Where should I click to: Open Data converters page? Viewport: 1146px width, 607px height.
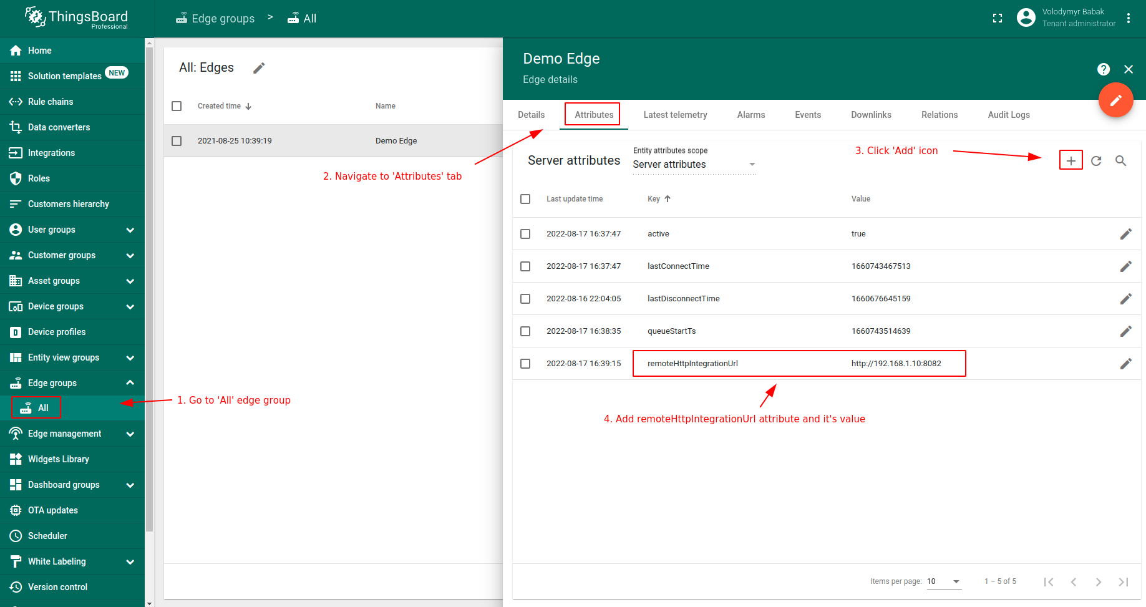[x=72, y=127]
